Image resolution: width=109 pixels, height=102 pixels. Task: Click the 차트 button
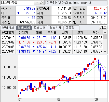click(x=103, y=27)
